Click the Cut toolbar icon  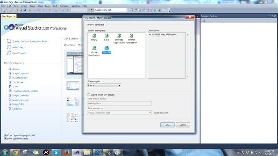30,10
